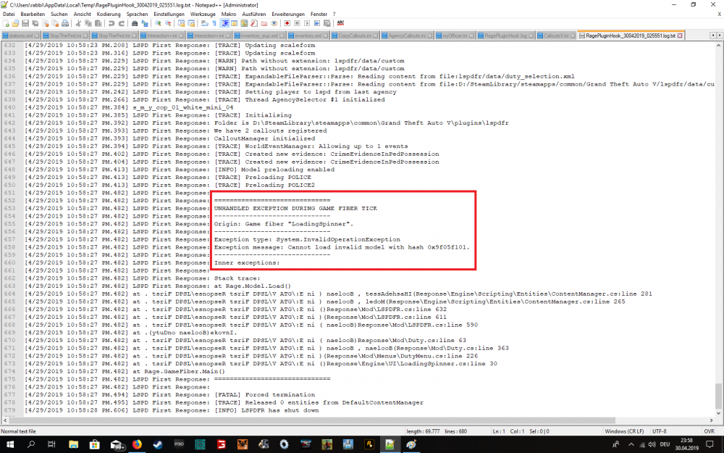Toggle synchronize horizontal scrolling button
The width and height of the screenshot is (724, 453).
point(191,23)
